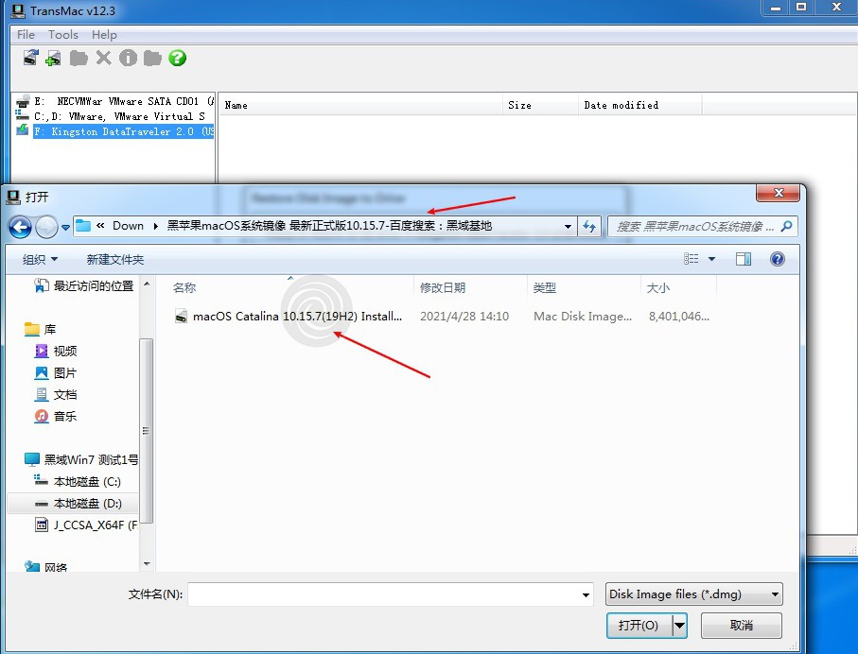Click the new disk image green-plus icon
This screenshot has height=654, width=858.
click(53, 58)
